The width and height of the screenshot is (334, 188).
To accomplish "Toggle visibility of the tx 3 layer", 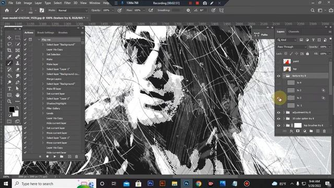I will tap(278, 98).
